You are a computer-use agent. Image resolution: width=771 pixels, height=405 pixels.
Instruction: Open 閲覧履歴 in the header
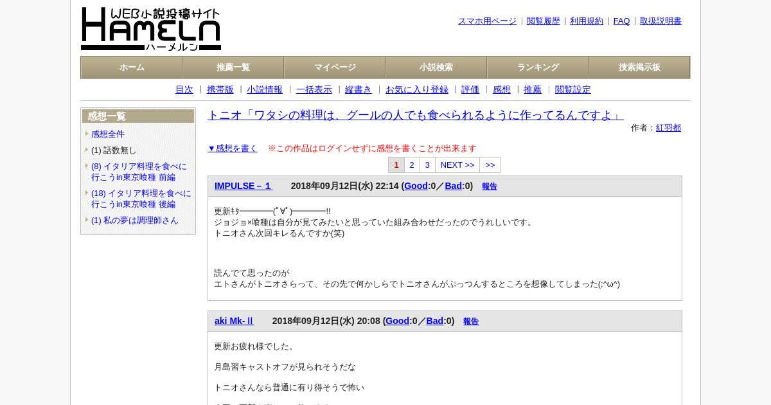543,21
